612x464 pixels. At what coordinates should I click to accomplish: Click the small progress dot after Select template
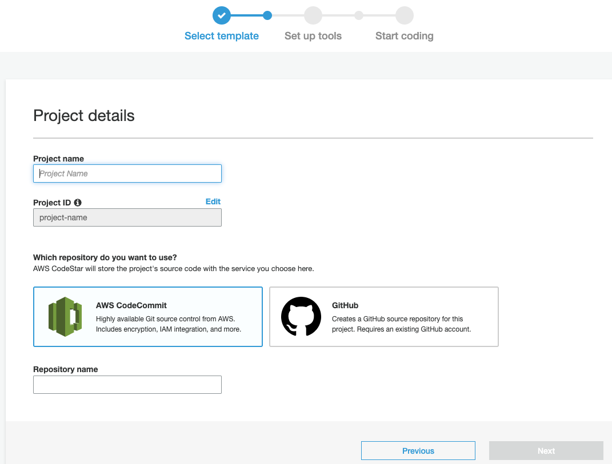[267, 15]
